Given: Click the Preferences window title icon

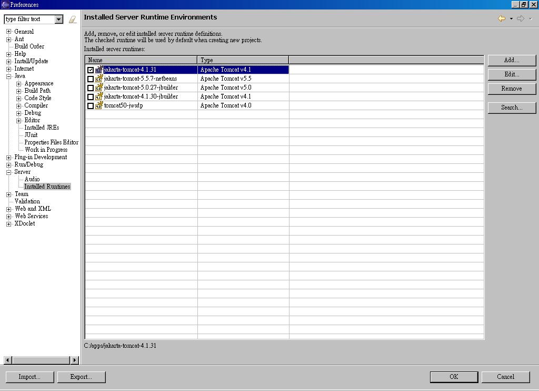Looking at the screenshot, I should tap(5, 4).
